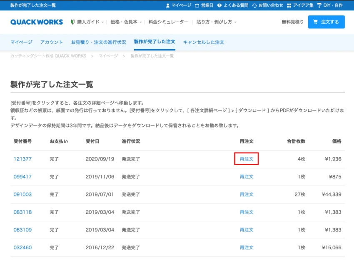Click 再注文 for order 091003
Image resolution: width=354 pixels, height=266 pixels.
(246, 194)
